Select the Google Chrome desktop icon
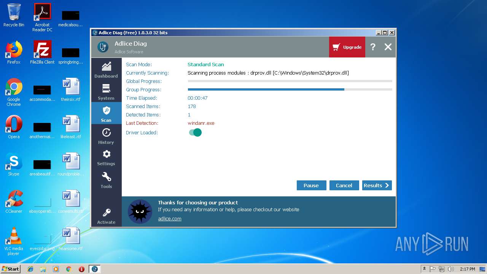This screenshot has height=274, width=487. (14, 92)
